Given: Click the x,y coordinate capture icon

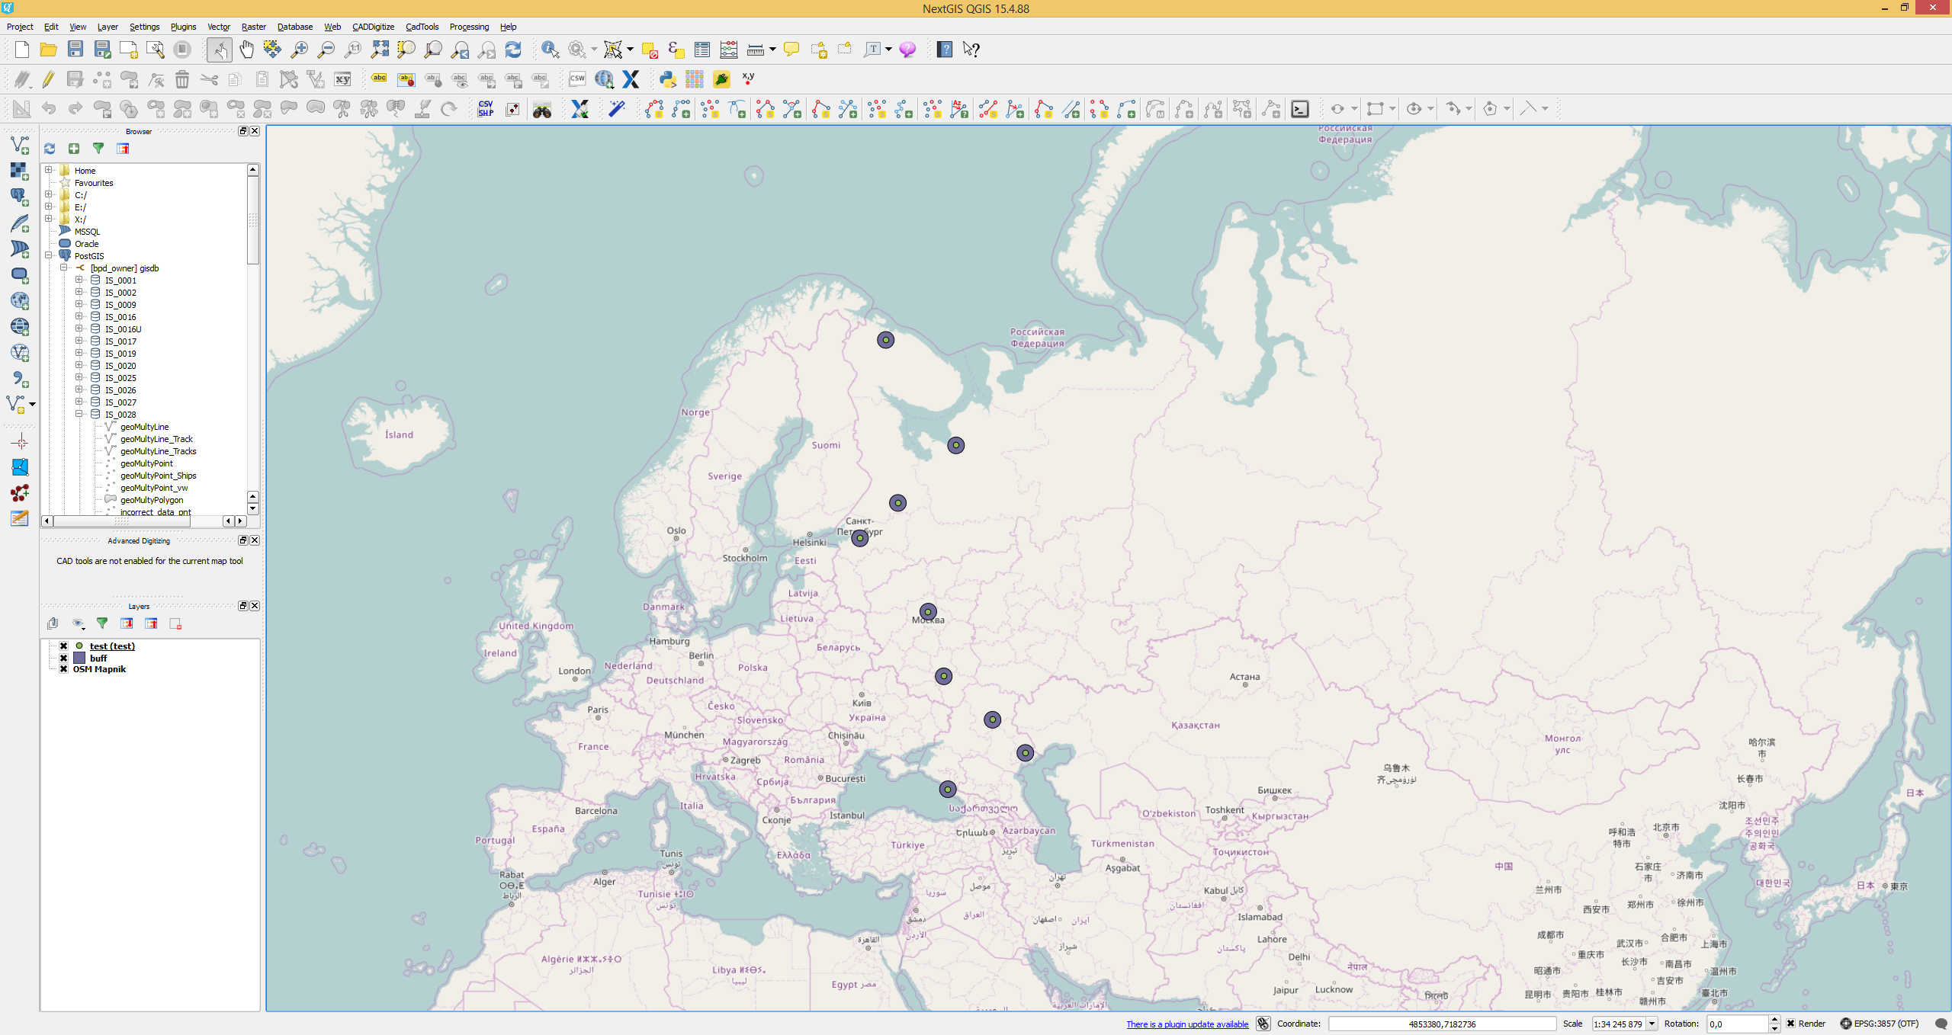Looking at the screenshot, I should coord(748,79).
